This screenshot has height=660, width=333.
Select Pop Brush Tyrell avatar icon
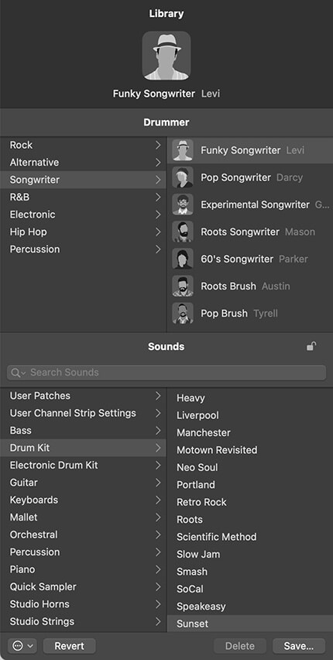tap(183, 313)
